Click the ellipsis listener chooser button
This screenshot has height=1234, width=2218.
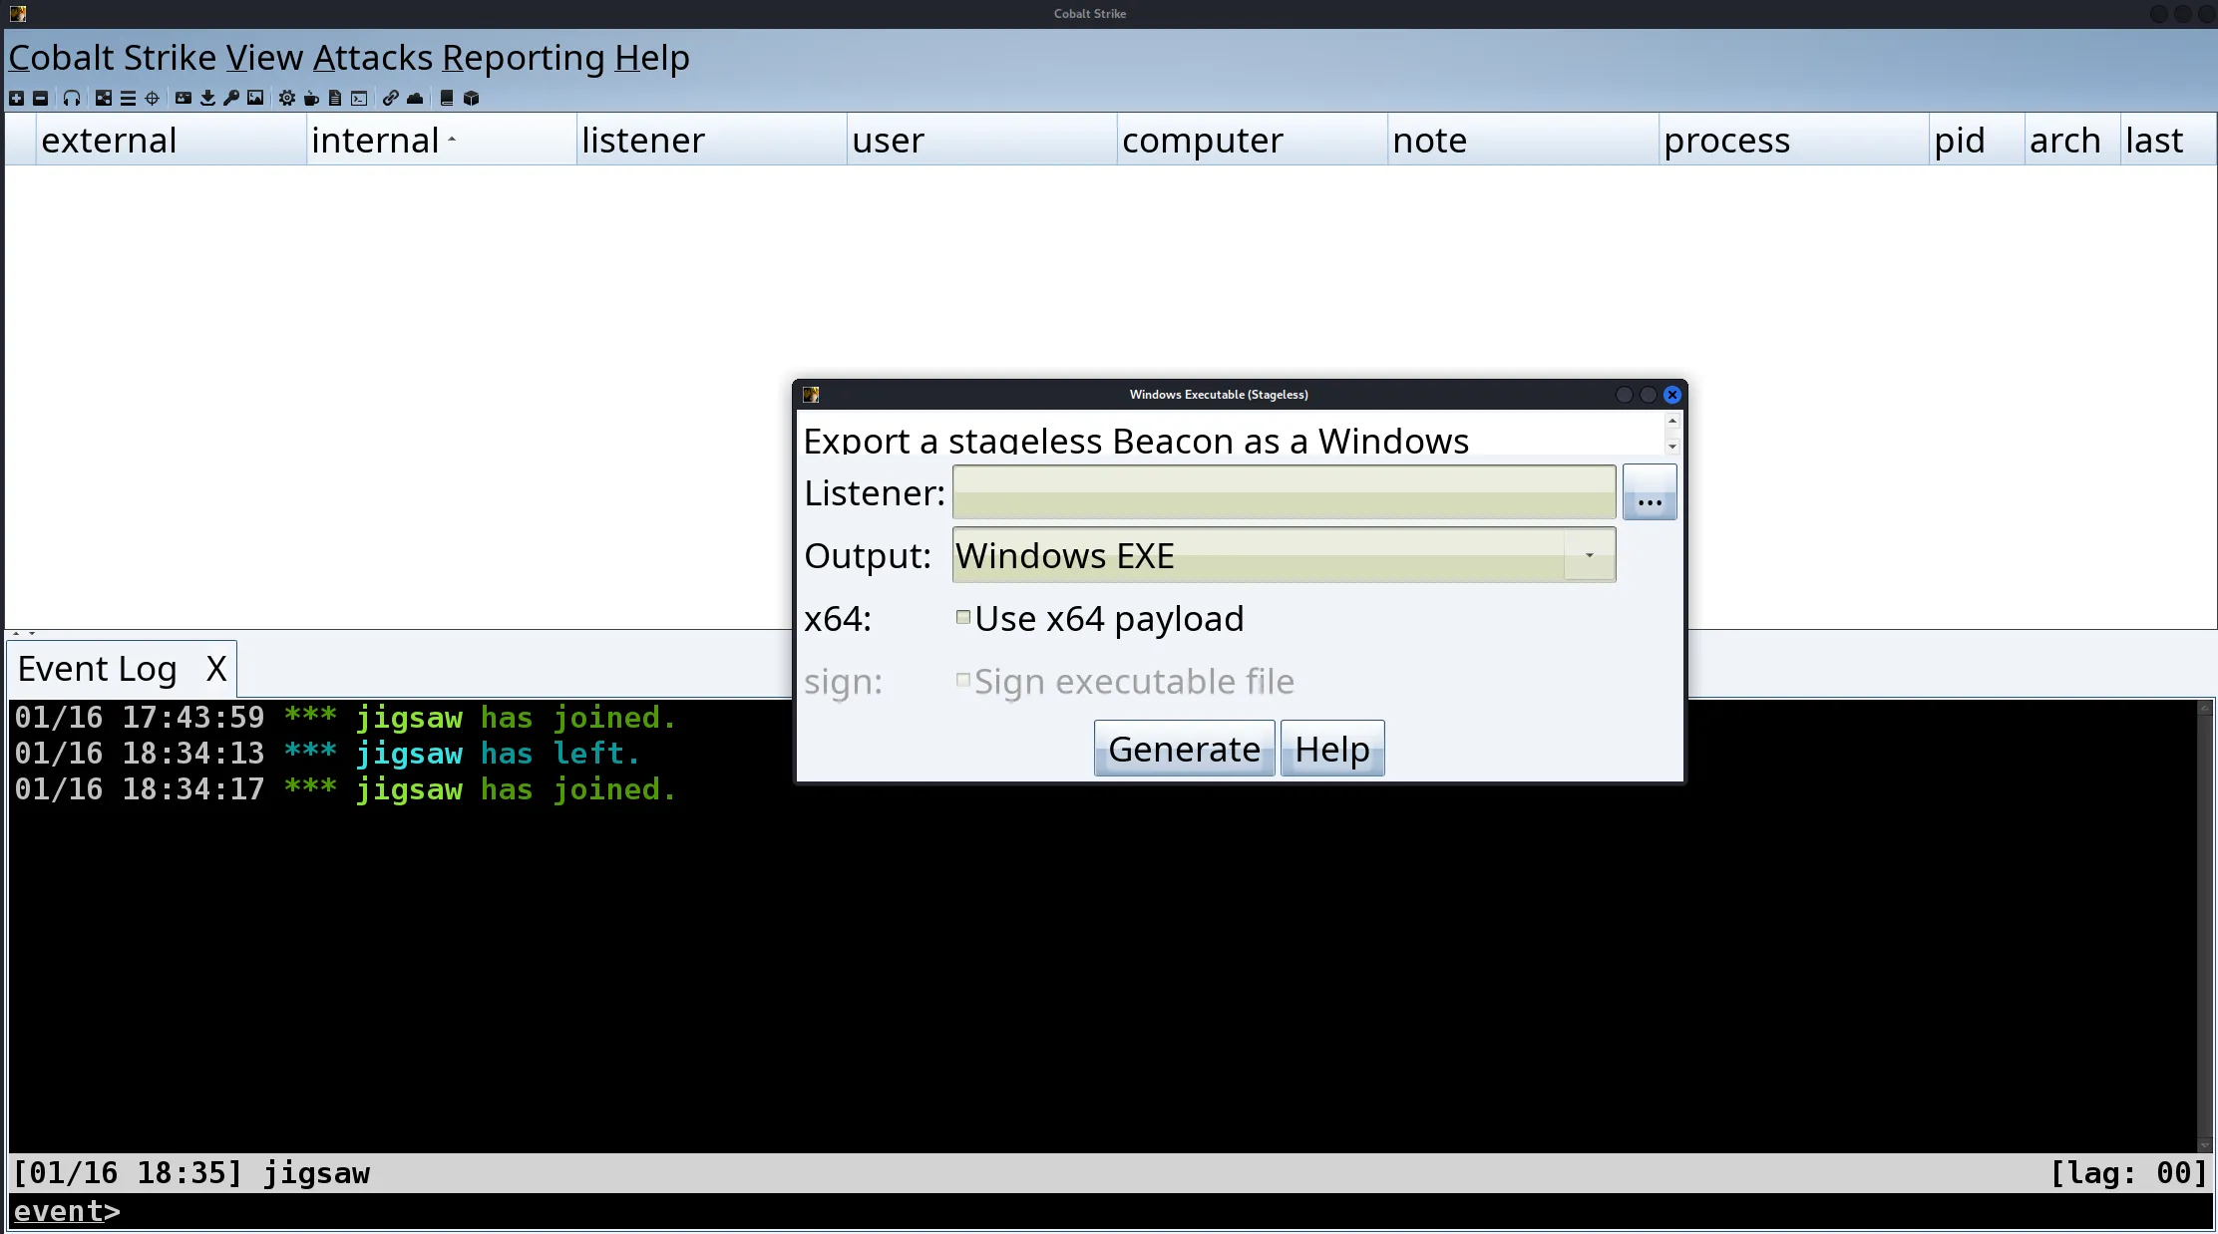click(x=1650, y=492)
